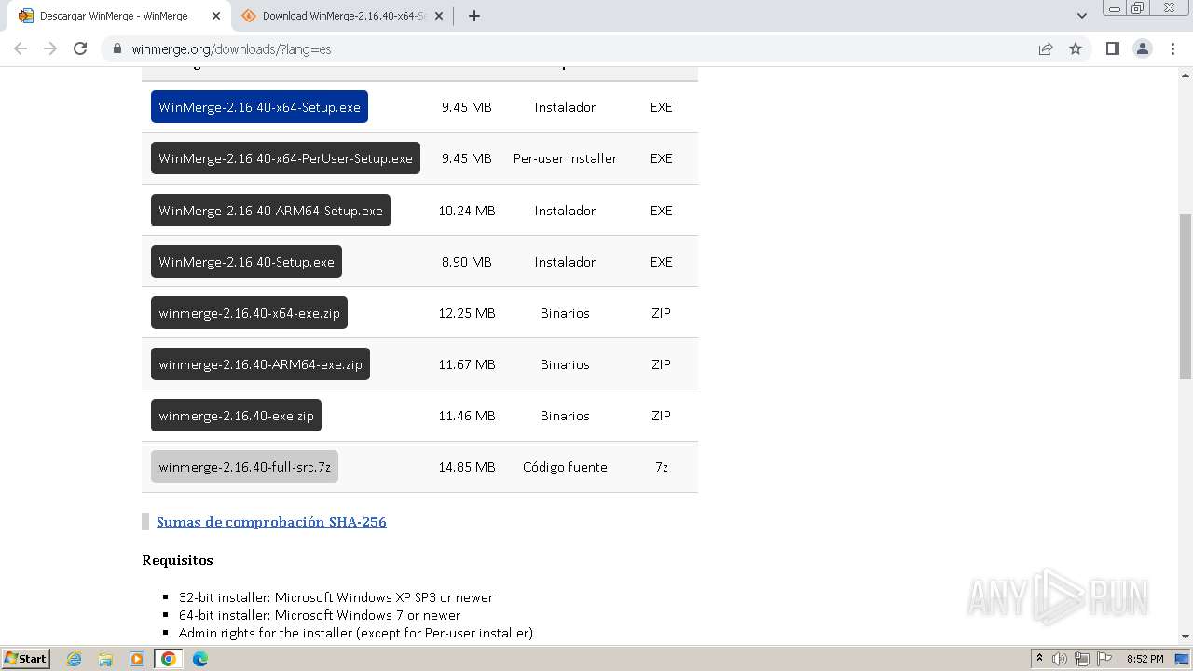Download winmerge-2.16.40-exe.zip binaries

pos(236,416)
